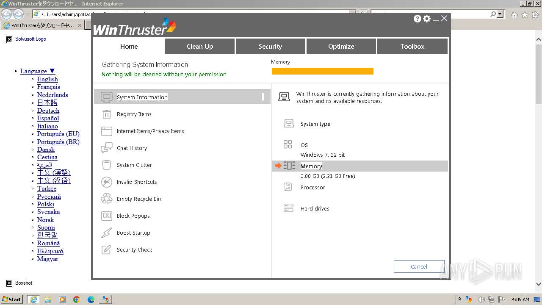Click the Chrome icon in taskbar
The height and width of the screenshot is (305, 542).
click(x=77, y=299)
